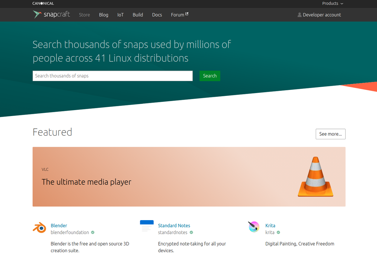Navigate to the Build section
Viewport: 377px width, 261px height.
pos(138,15)
